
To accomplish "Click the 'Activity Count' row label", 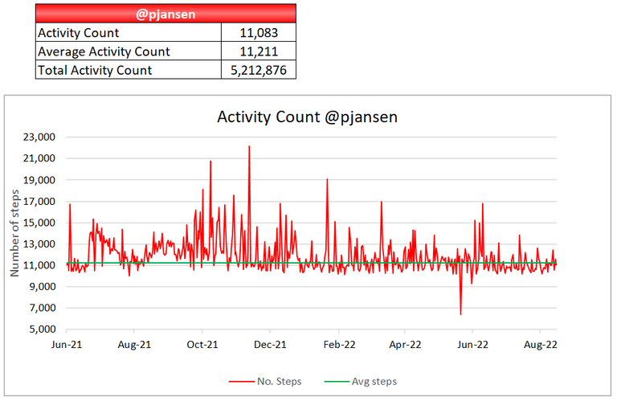I will click(78, 33).
